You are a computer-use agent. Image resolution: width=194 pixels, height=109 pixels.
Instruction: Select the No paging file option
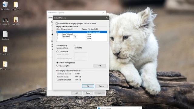click(x=57, y=66)
